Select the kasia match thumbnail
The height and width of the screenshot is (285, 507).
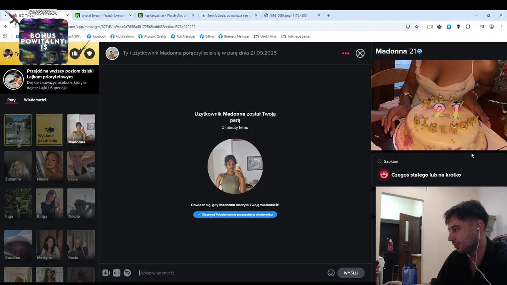point(81,167)
